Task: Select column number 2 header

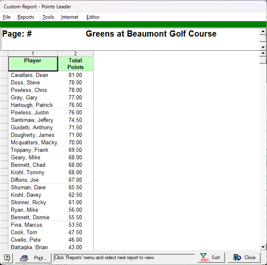Action: (x=75, y=53)
